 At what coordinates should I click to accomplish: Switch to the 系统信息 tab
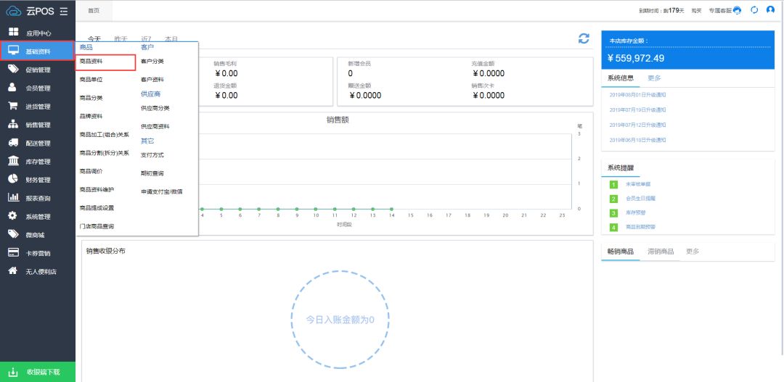[621, 78]
